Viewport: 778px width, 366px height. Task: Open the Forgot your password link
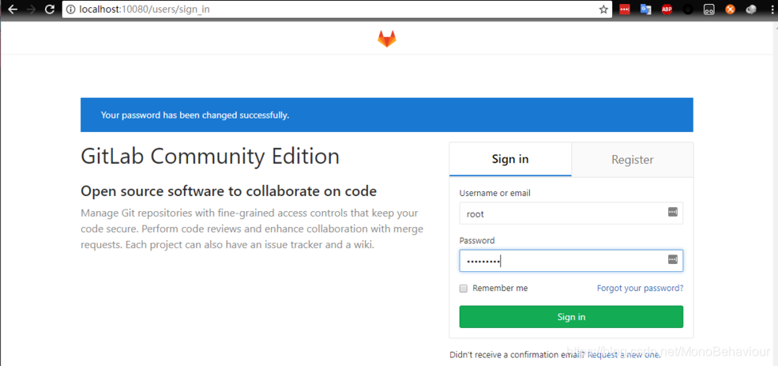tap(640, 288)
